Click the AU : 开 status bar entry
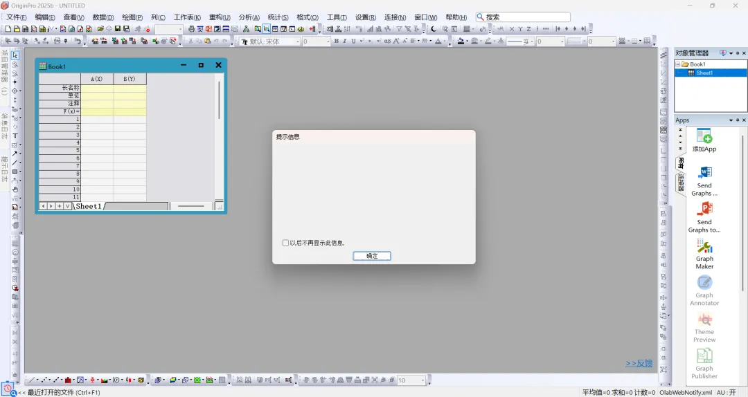 coord(726,392)
